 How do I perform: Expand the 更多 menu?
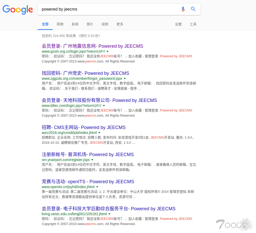(120, 24)
